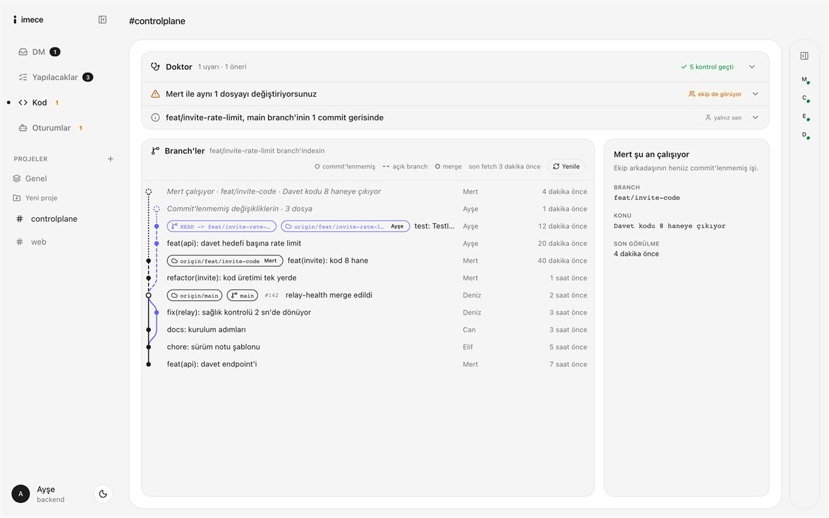Click '5 kontrol geçti' status
Screen dimensions: 829x518
click(707, 66)
